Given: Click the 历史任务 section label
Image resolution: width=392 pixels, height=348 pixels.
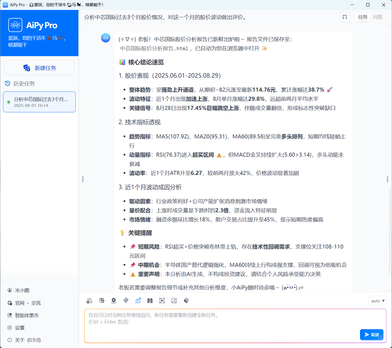Looking at the screenshot, I should tap(24, 84).
